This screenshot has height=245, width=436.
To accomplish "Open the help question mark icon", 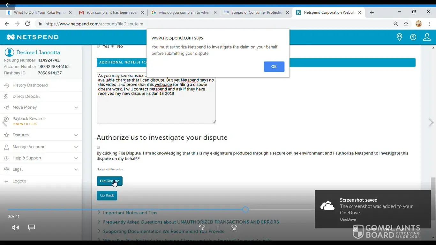I will pos(413,37).
